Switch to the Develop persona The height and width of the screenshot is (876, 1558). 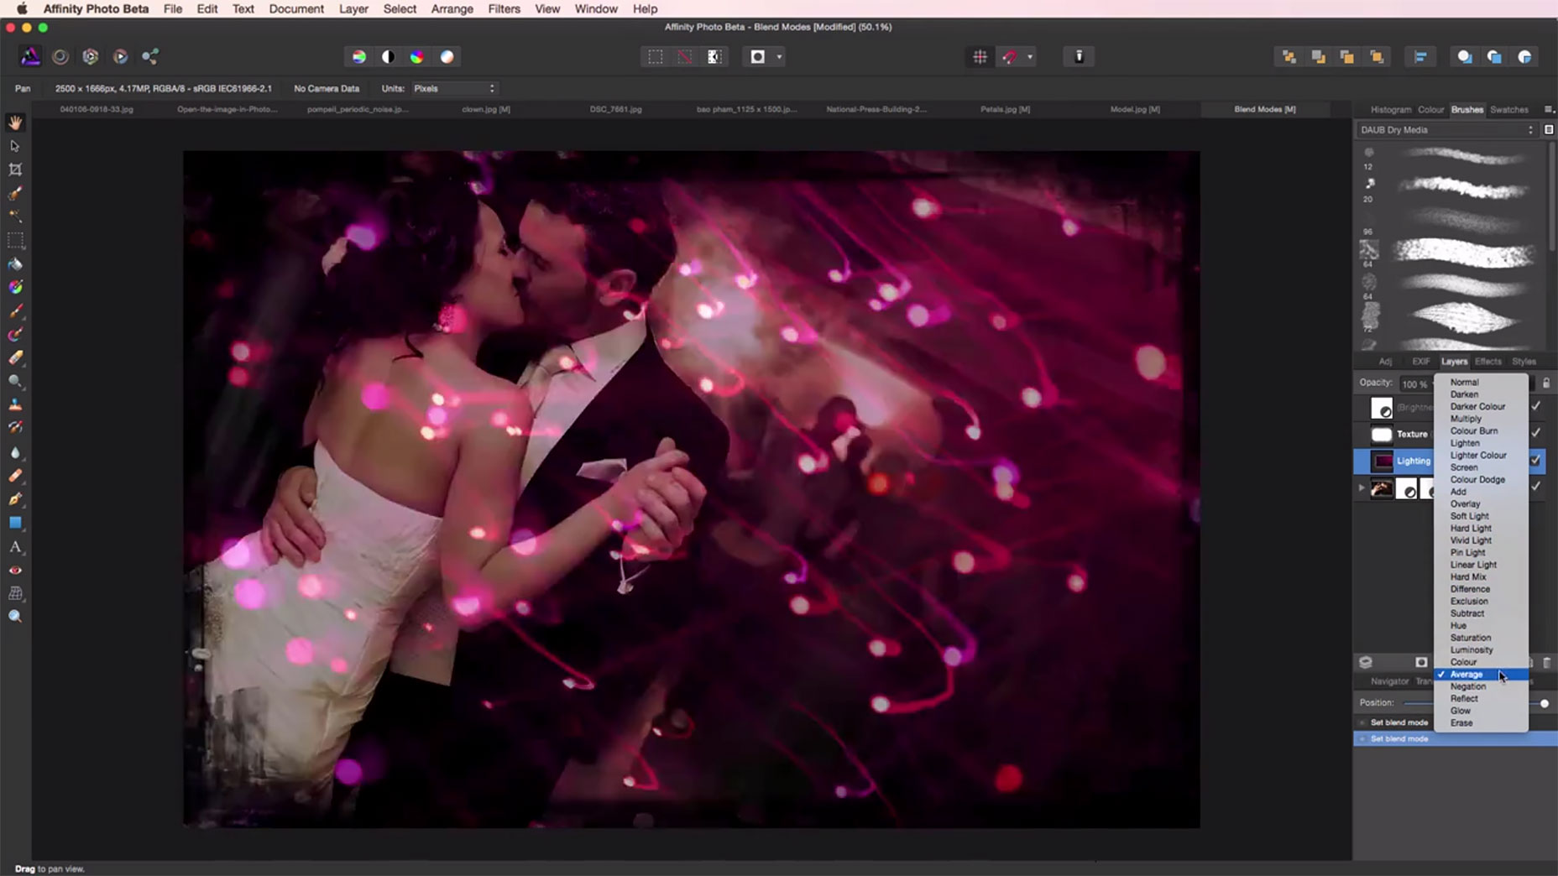[x=91, y=56]
